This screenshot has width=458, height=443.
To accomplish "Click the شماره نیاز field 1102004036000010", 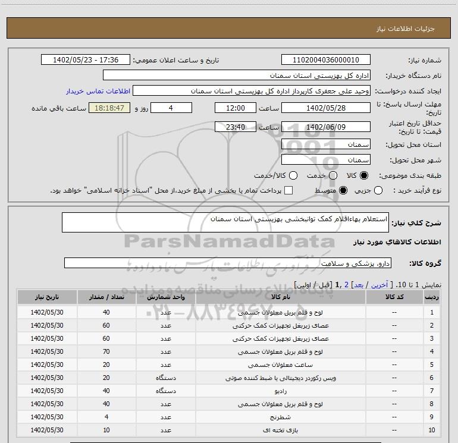I will click(x=326, y=59).
